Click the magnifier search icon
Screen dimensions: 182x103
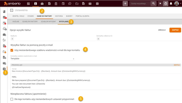point(153,4)
